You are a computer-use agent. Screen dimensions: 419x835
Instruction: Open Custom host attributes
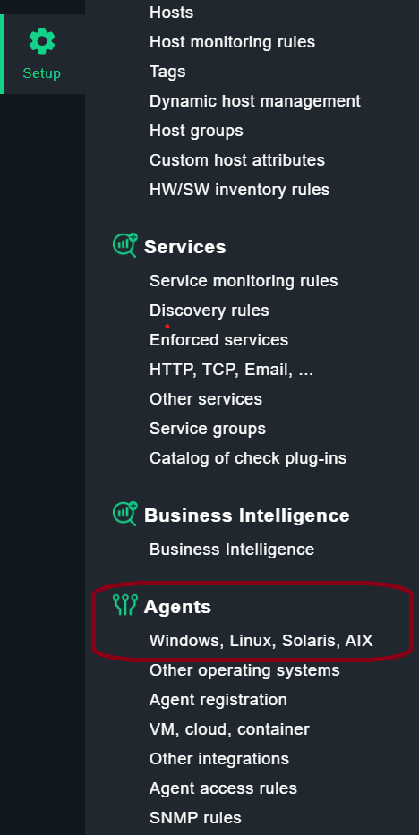pos(237,160)
